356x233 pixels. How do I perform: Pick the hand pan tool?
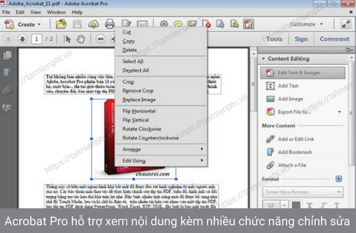coord(81,39)
